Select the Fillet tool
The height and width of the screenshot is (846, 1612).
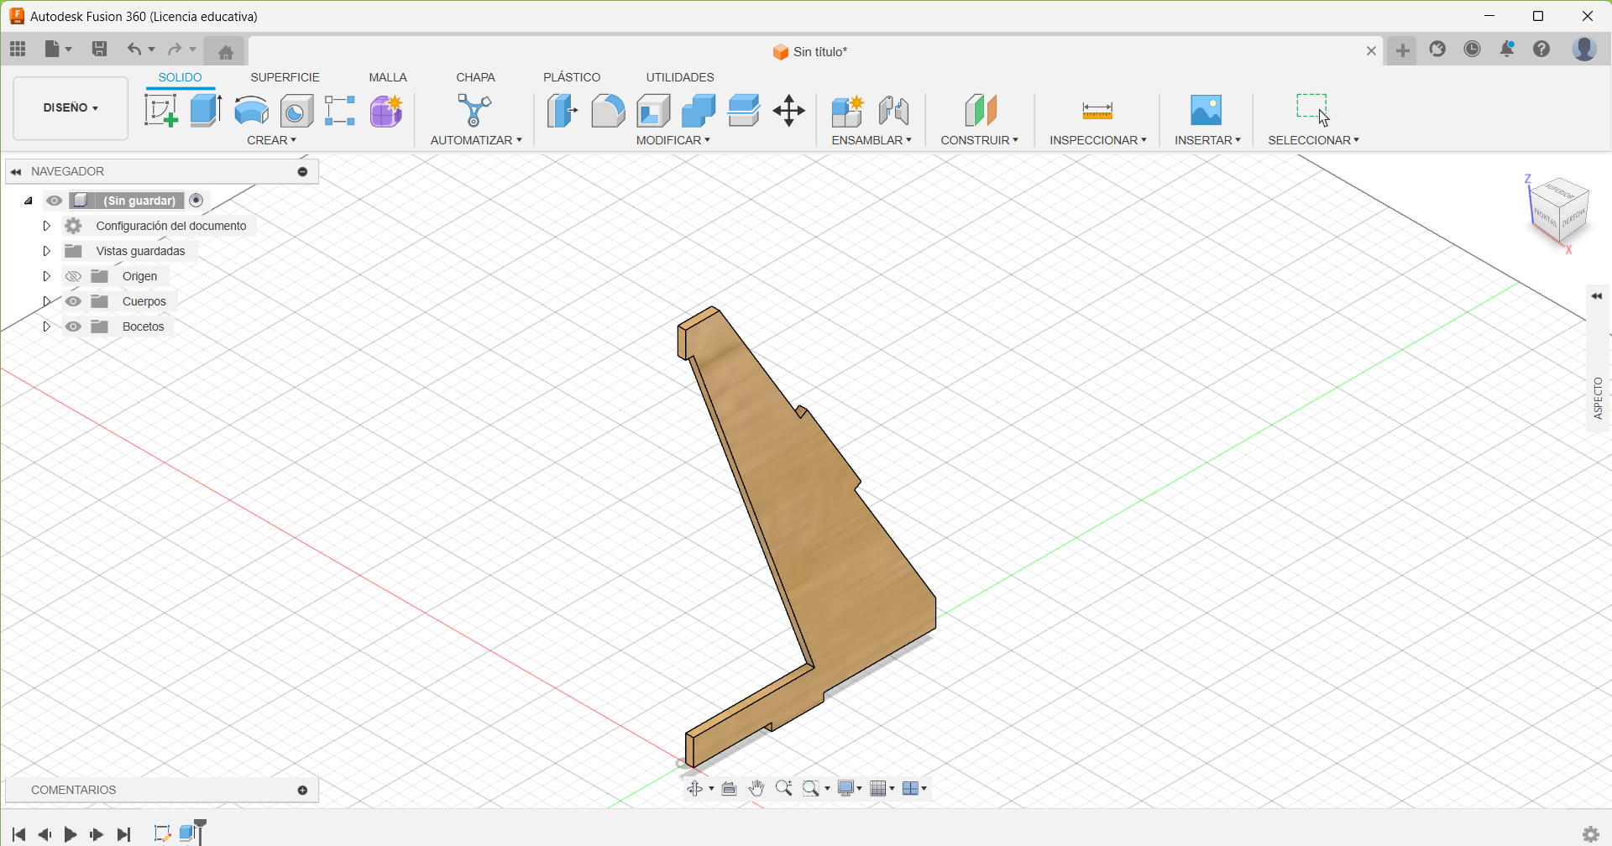[x=608, y=110]
